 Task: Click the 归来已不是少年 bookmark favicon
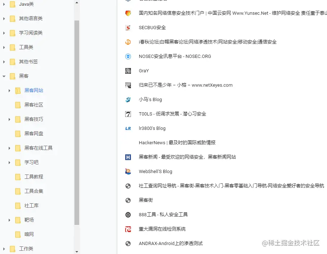128,85
